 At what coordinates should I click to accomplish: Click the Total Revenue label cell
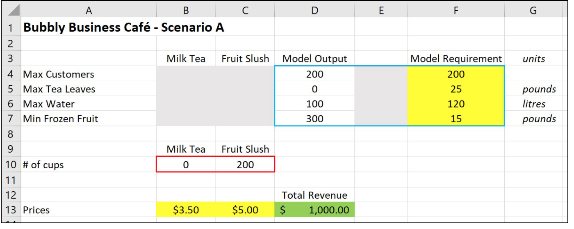[314, 195]
